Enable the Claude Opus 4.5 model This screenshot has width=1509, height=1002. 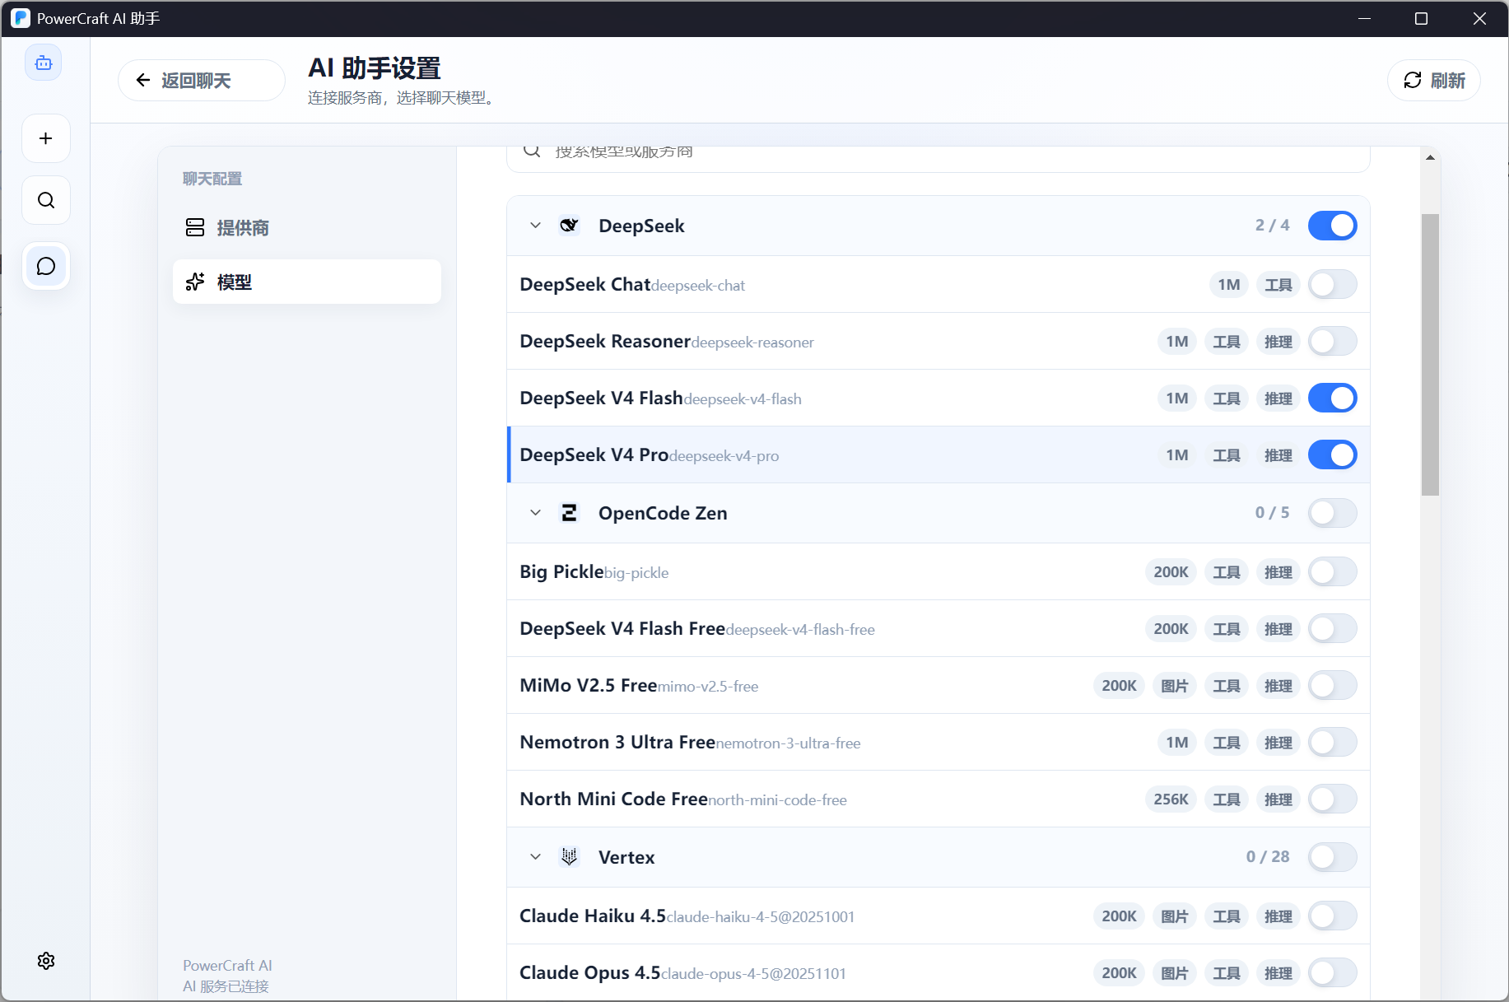pos(1333,973)
